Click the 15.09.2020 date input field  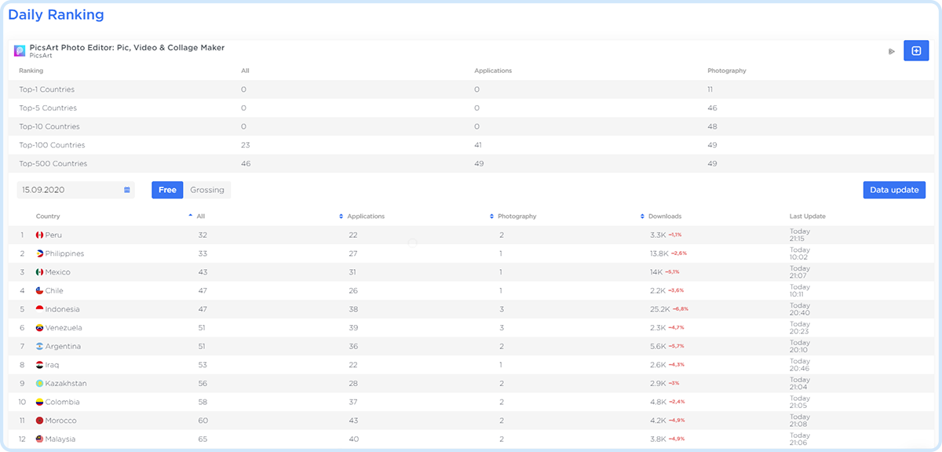(69, 190)
